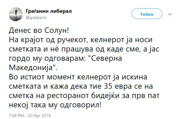Click the 20 Apr 2019 date

point(39,116)
